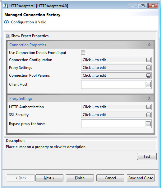The image size is (161, 188).
Task: Open the Connection Configuration ellipsis editor button
Action: pyautogui.click(x=149, y=60)
